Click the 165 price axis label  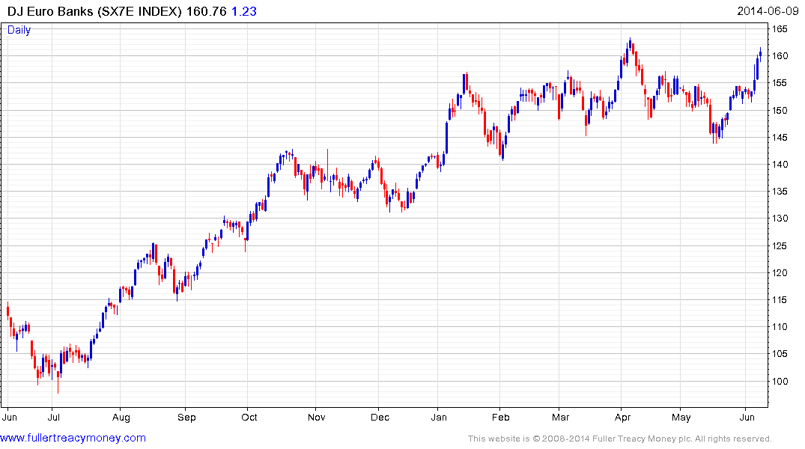(x=780, y=29)
